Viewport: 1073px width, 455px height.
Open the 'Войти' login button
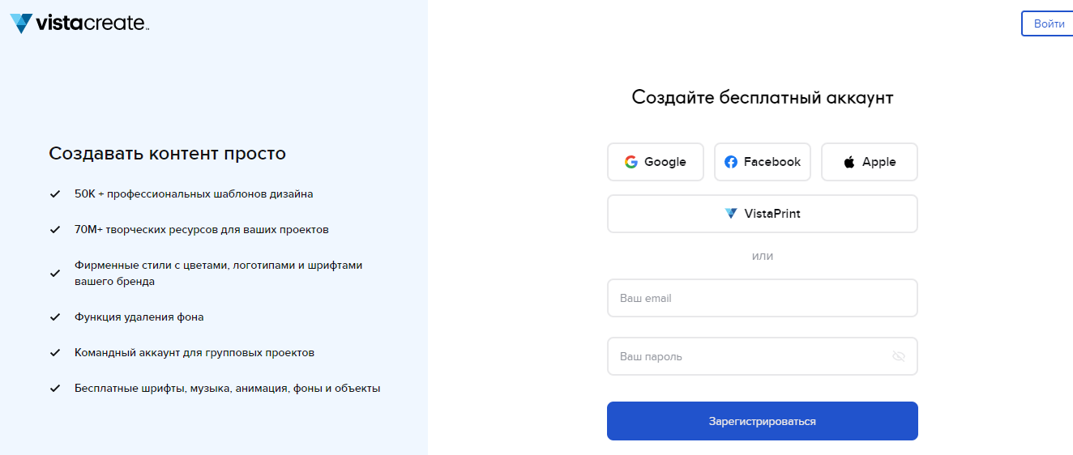(1049, 23)
